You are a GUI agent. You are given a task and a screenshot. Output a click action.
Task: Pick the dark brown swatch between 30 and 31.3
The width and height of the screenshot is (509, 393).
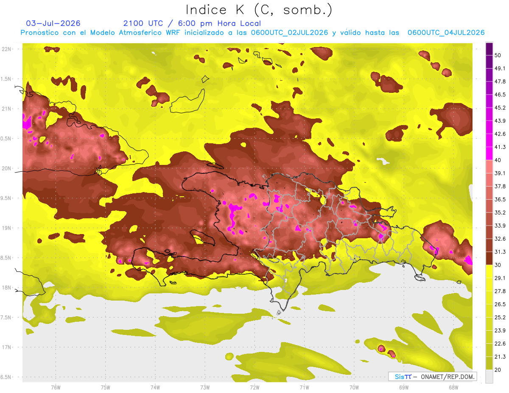click(x=489, y=259)
